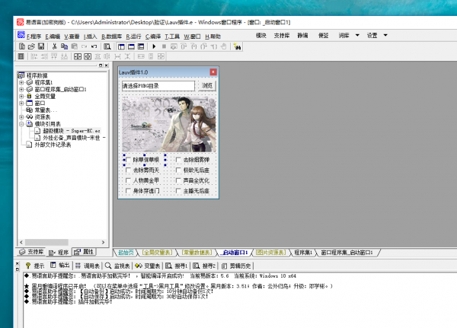Click the binoculars search icon
Image resolution: width=457 pixels, height=328 pixels.
pos(237,46)
